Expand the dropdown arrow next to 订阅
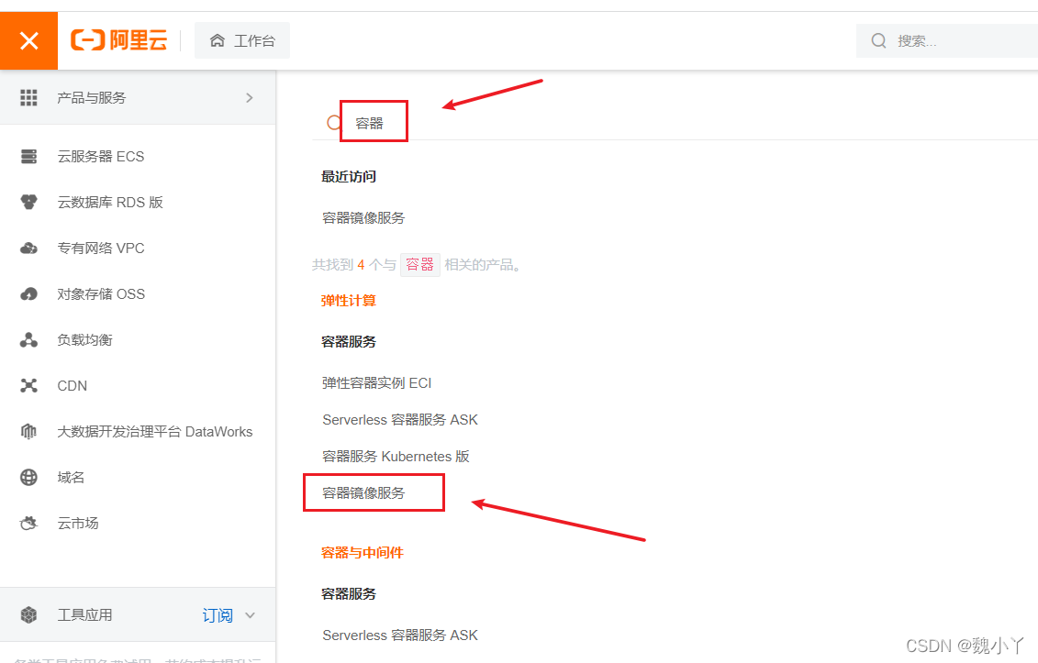 pyautogui.click(x=250, y=615)
